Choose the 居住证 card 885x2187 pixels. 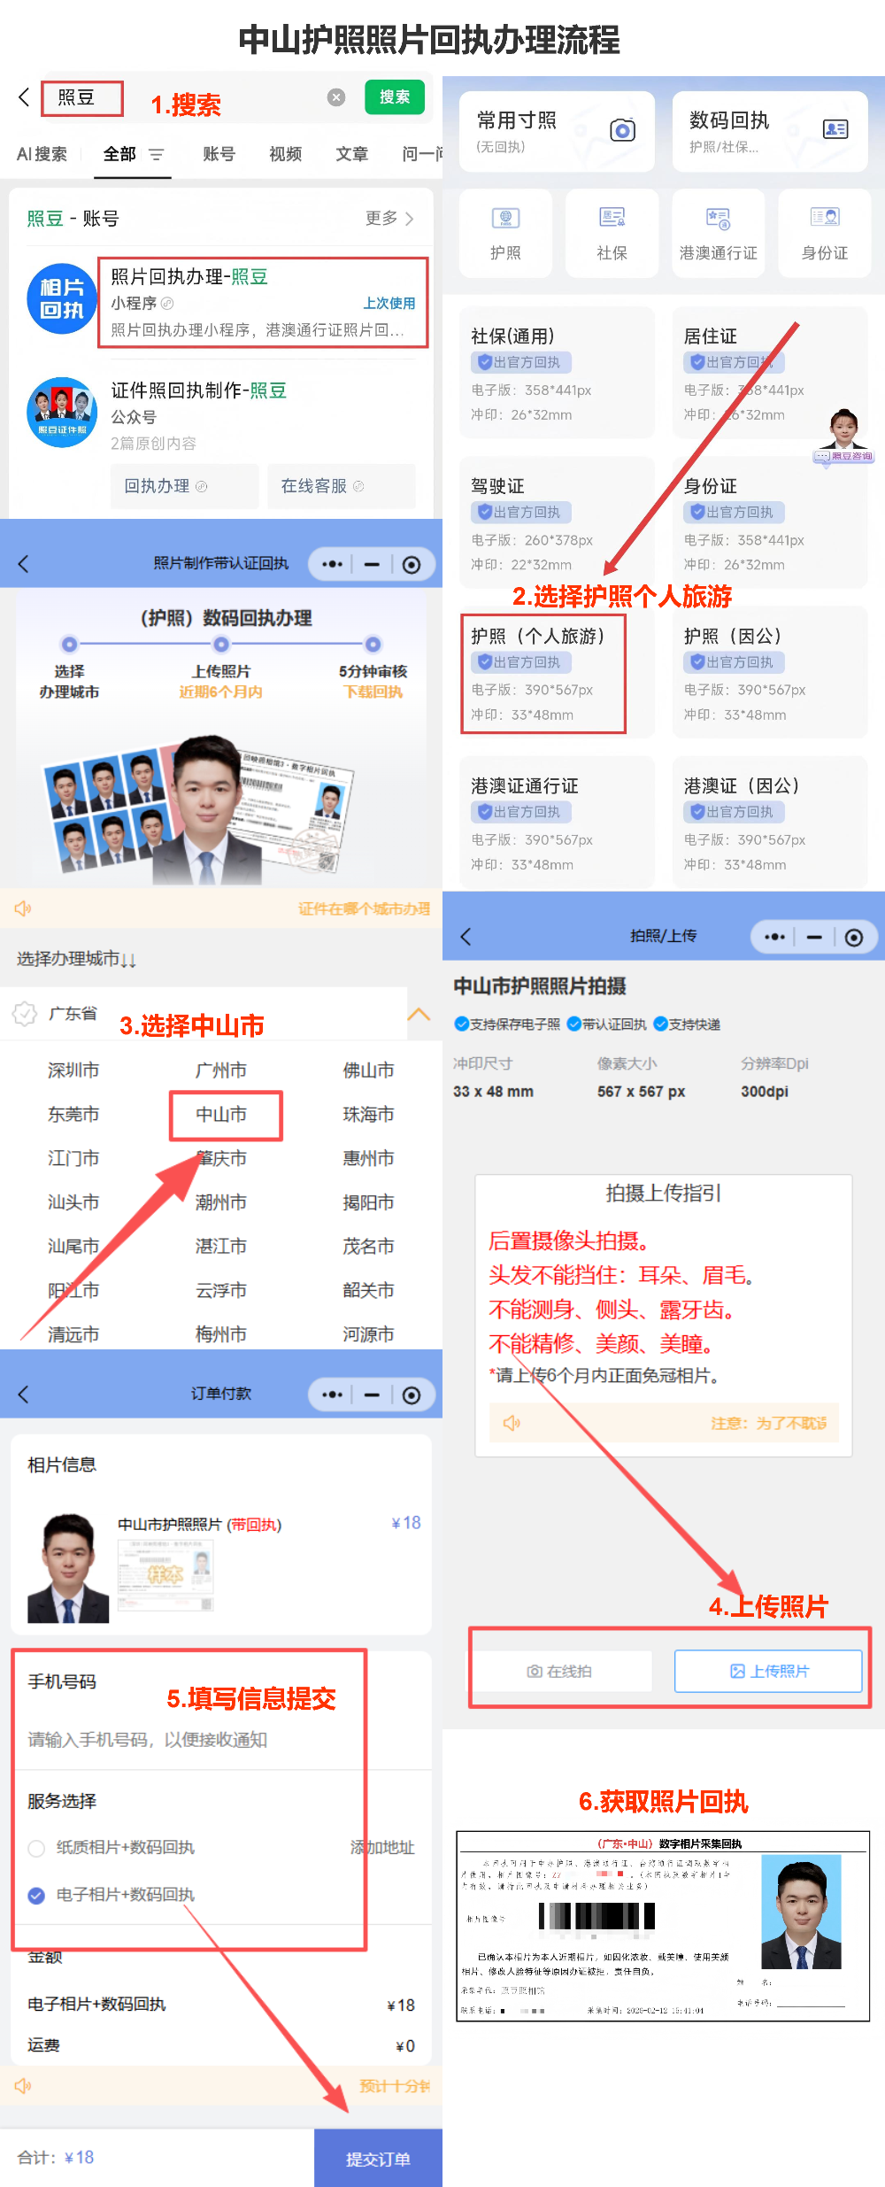coord(769,373)
